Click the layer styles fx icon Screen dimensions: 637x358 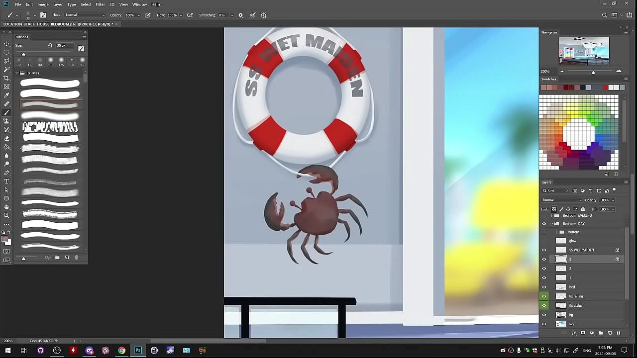(574, 333)
